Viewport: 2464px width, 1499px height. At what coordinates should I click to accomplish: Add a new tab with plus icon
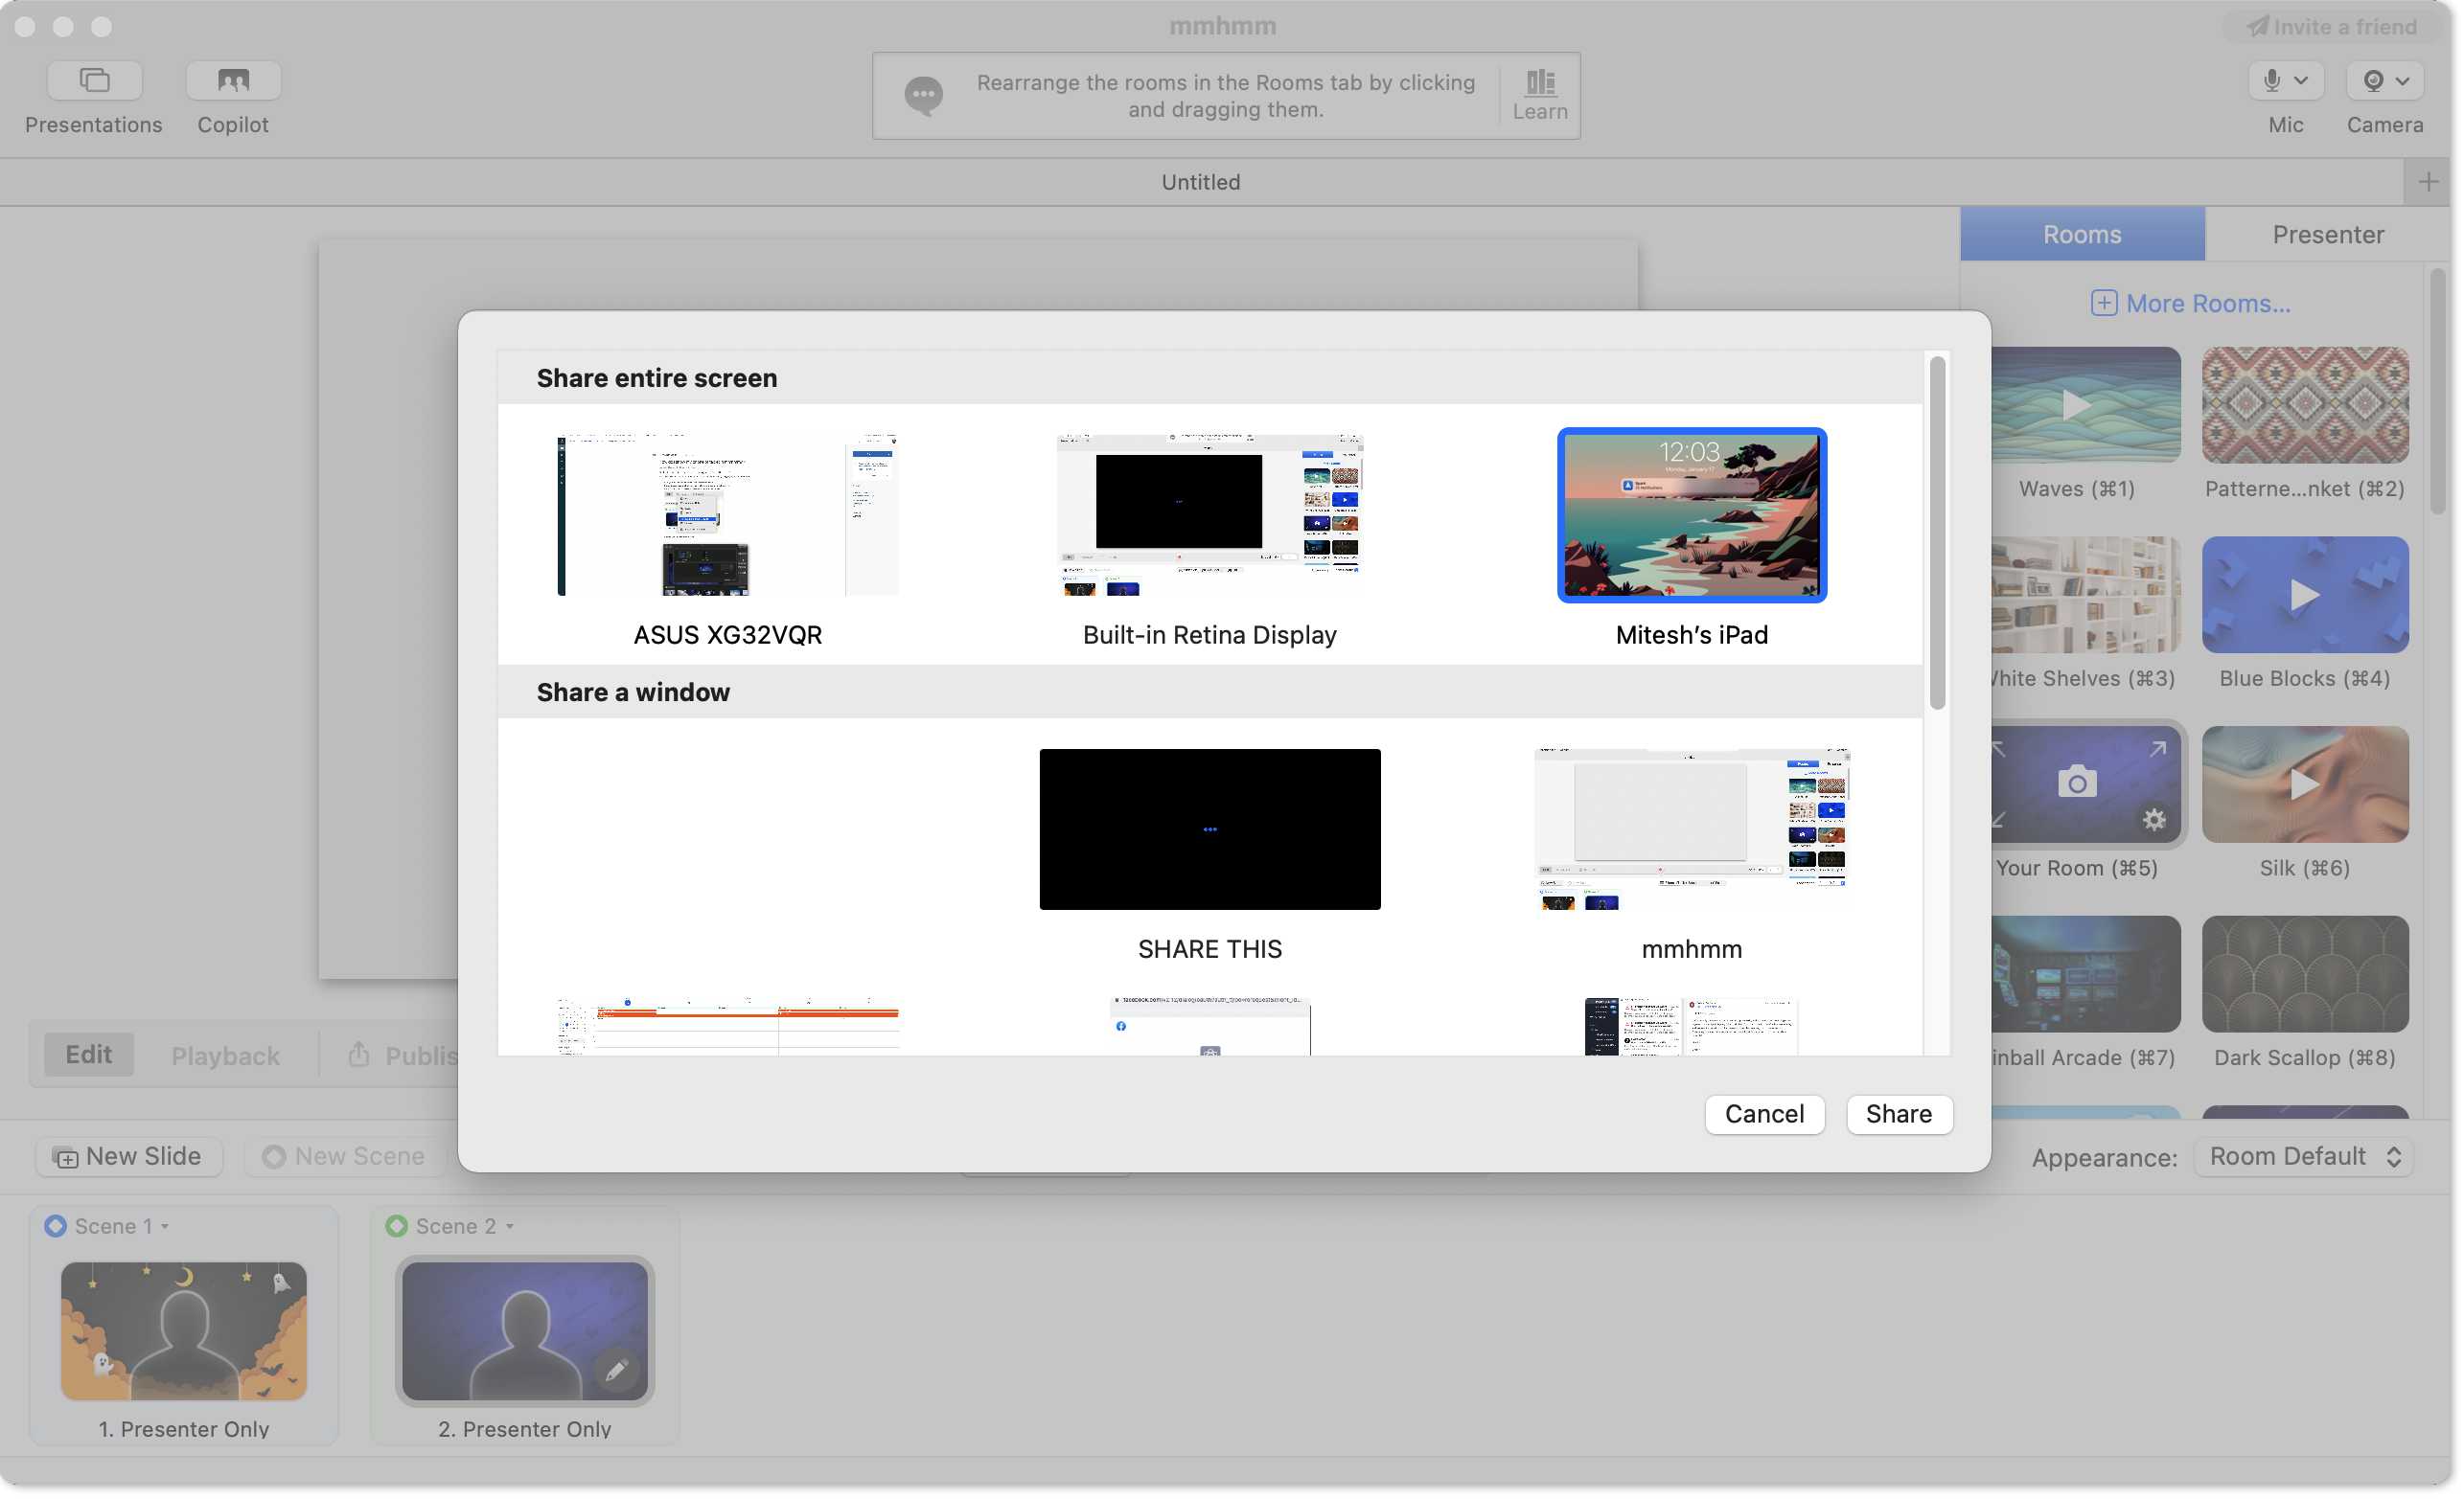tap(2427, 182)
